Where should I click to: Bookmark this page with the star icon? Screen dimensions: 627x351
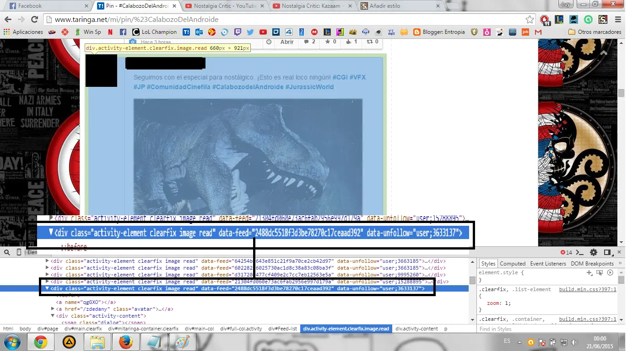[x=530, y=20]
